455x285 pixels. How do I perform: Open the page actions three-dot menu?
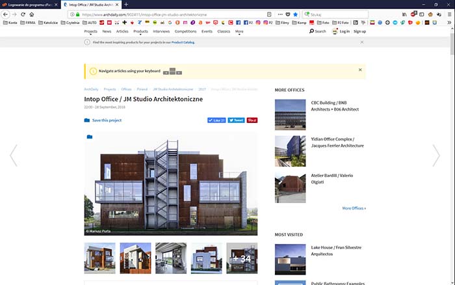[x=280, y=14]
